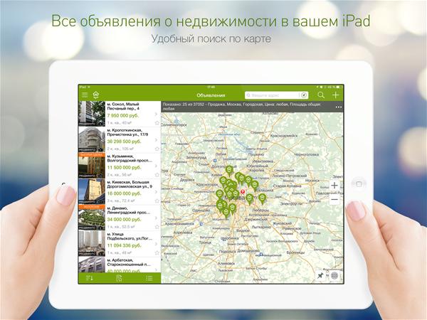Open the hamburger side menu
This screenshot has height=320, width=427.
coord(85,95)
